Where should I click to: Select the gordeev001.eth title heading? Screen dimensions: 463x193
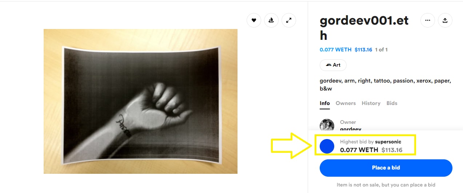pos(364,28)
